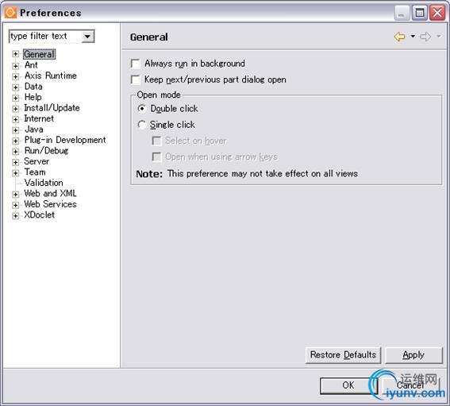
Task: Select Help in the preferences tree
Action: 33,97
